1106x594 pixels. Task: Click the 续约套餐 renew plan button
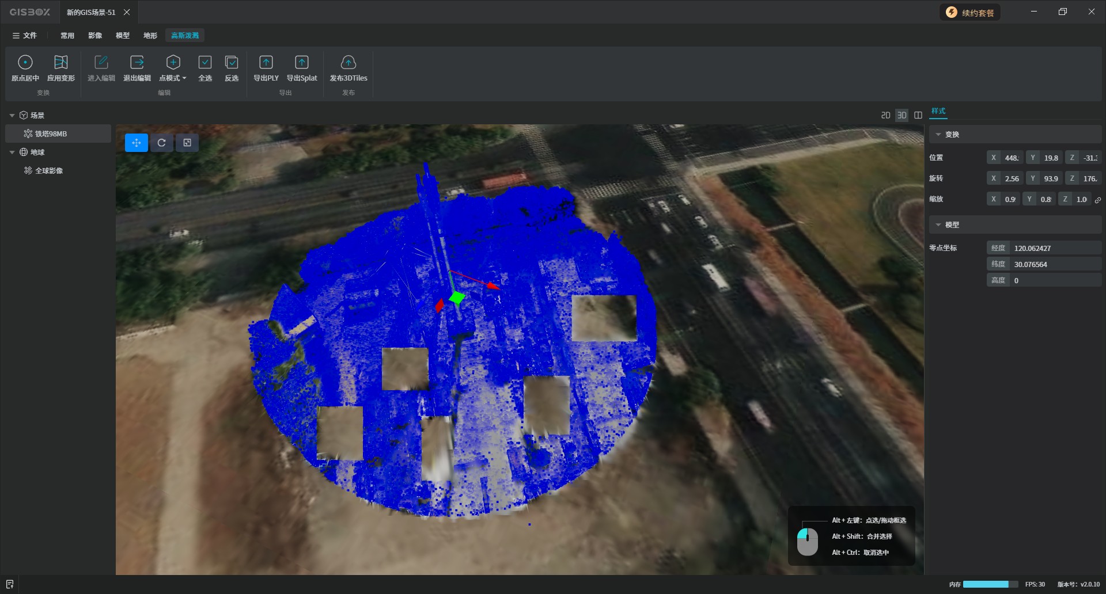[x=971, y=13]
